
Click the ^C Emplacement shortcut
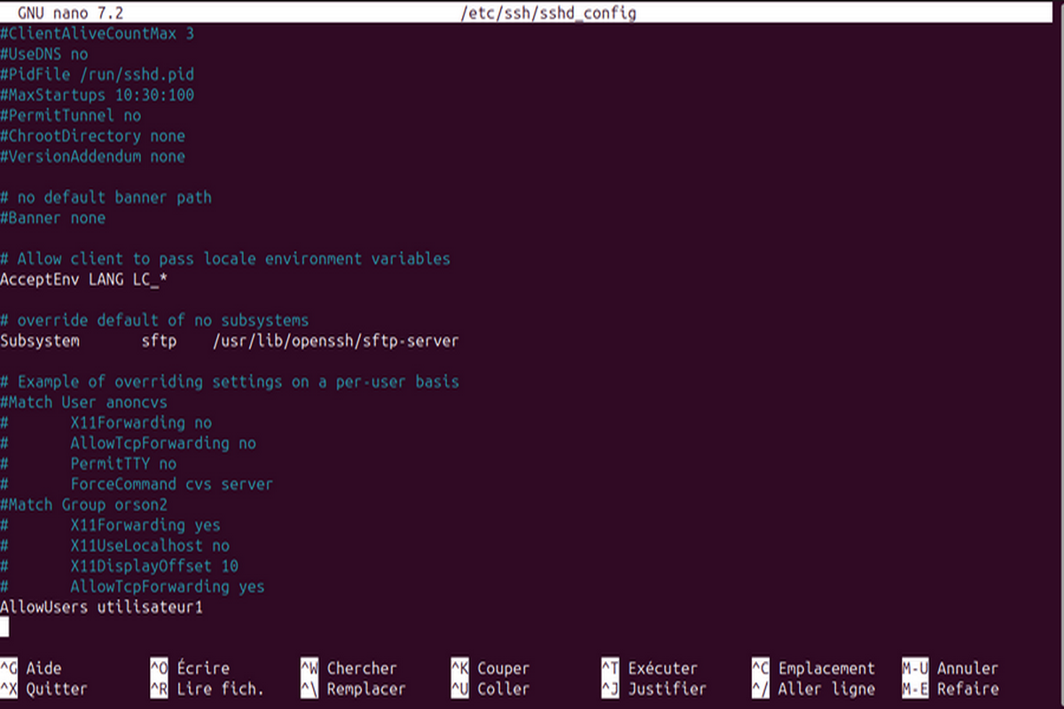pos(813,668)
